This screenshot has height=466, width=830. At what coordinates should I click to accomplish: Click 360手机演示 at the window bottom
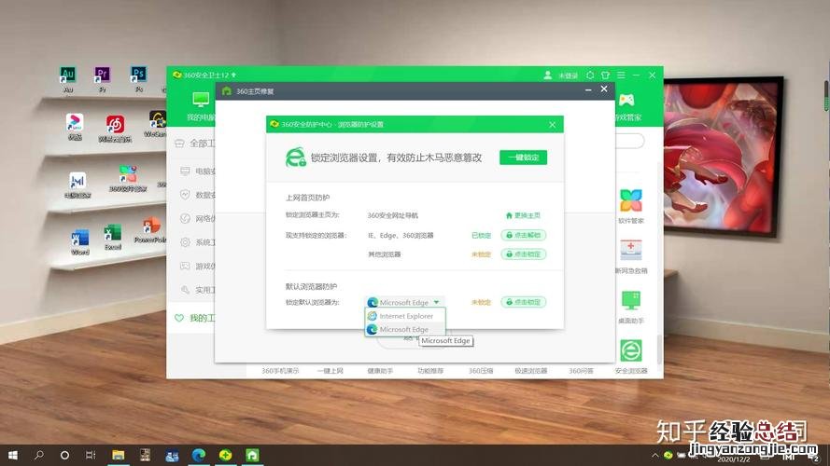pos(280,371)
